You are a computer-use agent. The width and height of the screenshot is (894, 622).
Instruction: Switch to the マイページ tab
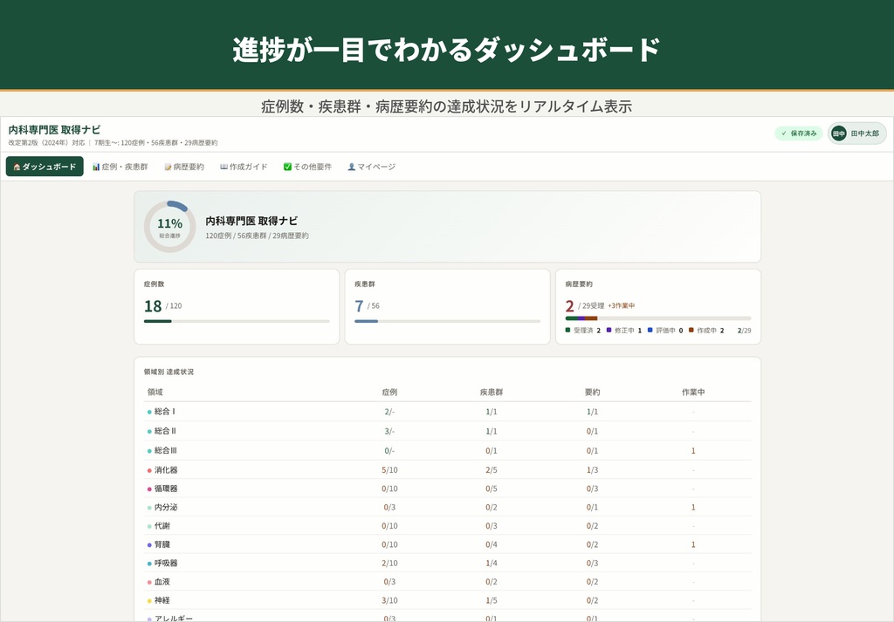click(x=371, y=167)
